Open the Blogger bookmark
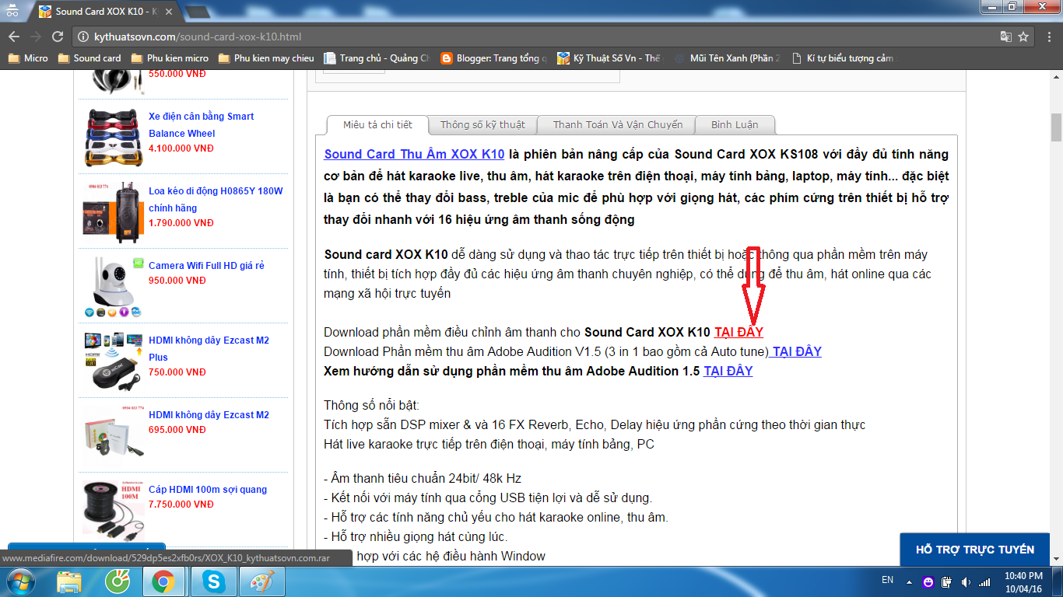Viewport: 1063px width, 597px height. [x=493, y=58]
